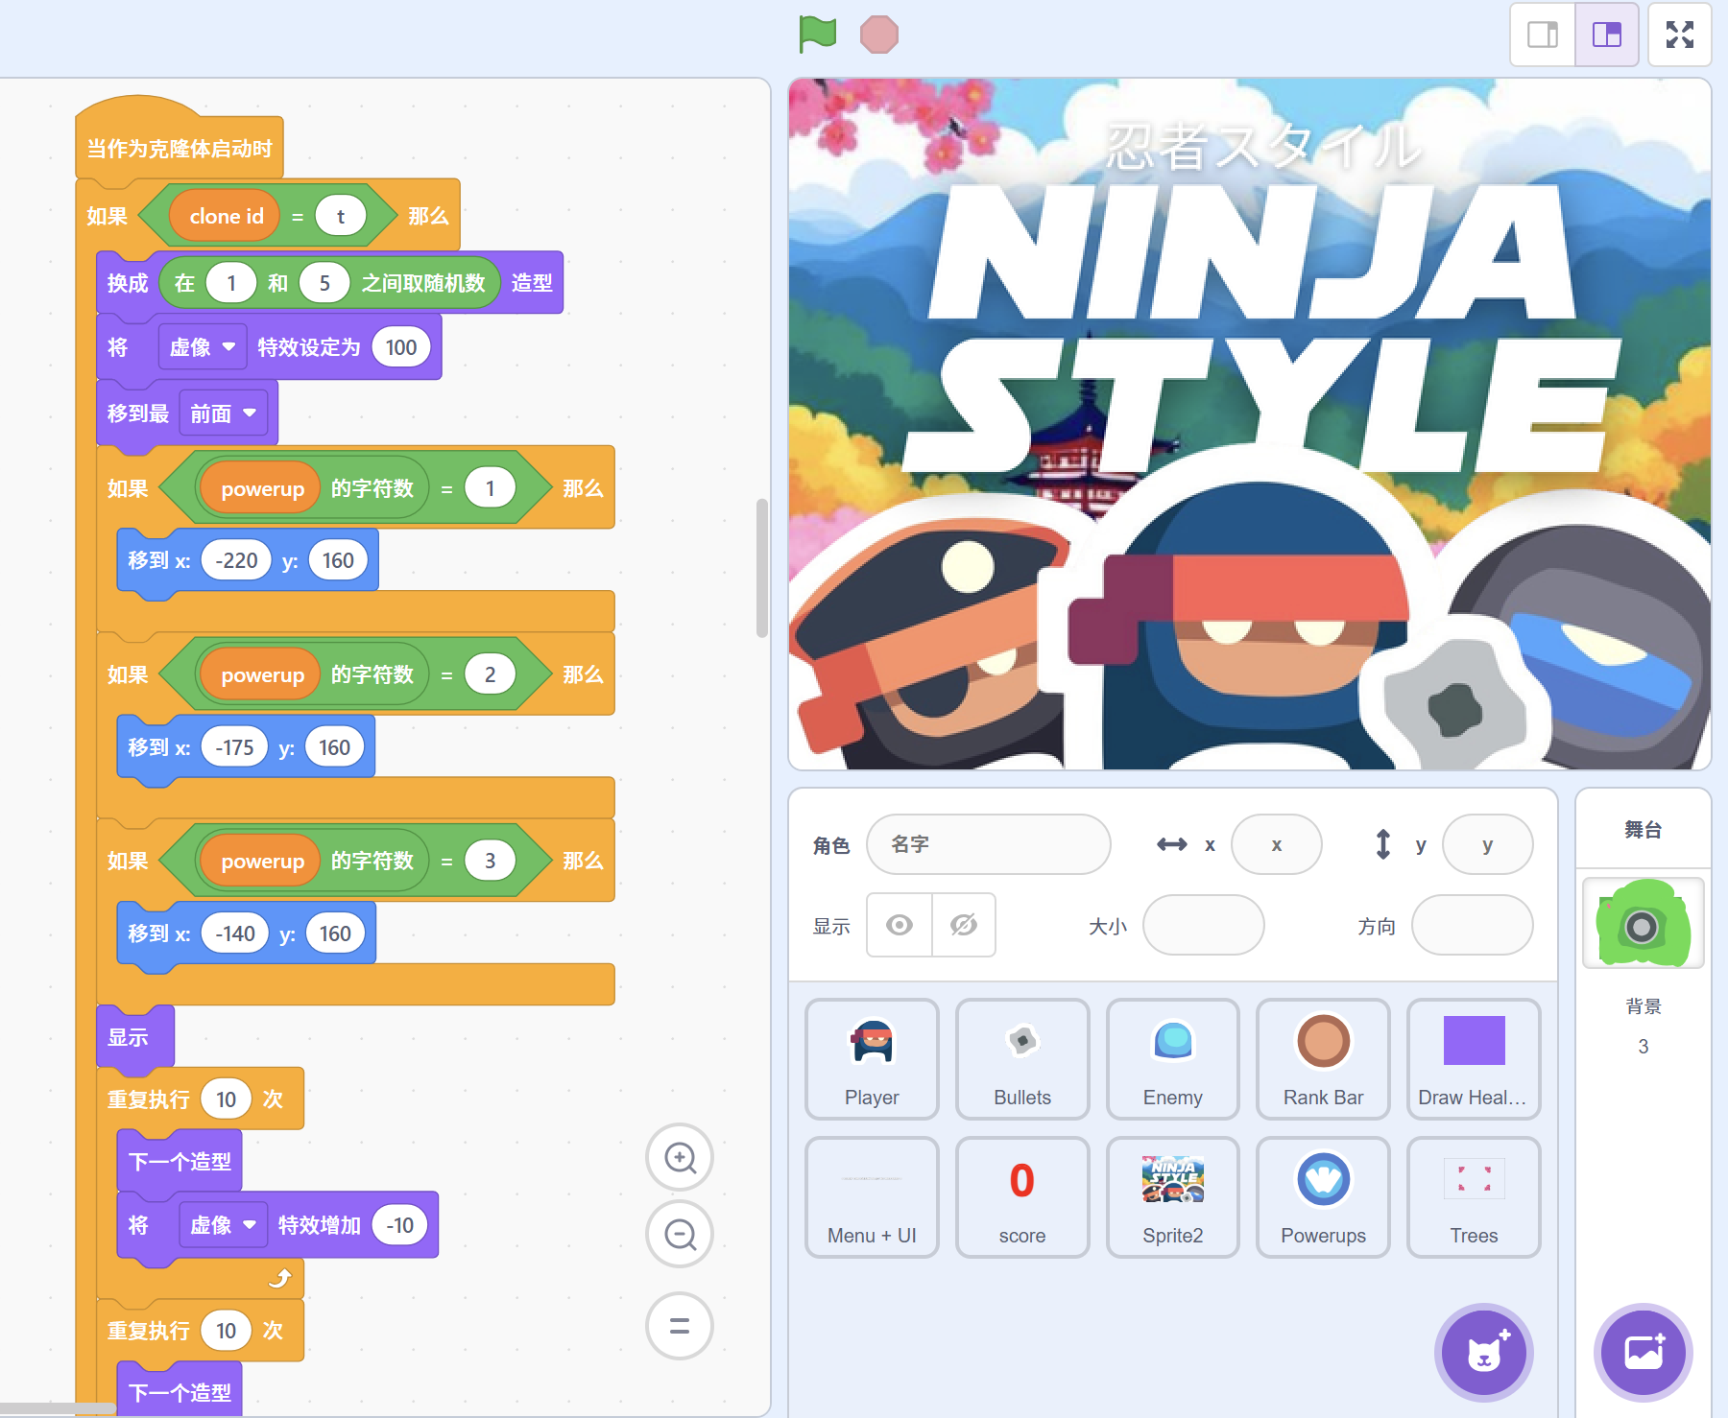Screen dimensions: 1728x1418
Task: Select the Draw Heal... sprite
Action: 1474,1059
